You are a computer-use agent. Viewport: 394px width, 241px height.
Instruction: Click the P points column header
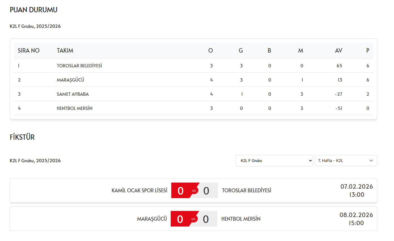[368, 50]
